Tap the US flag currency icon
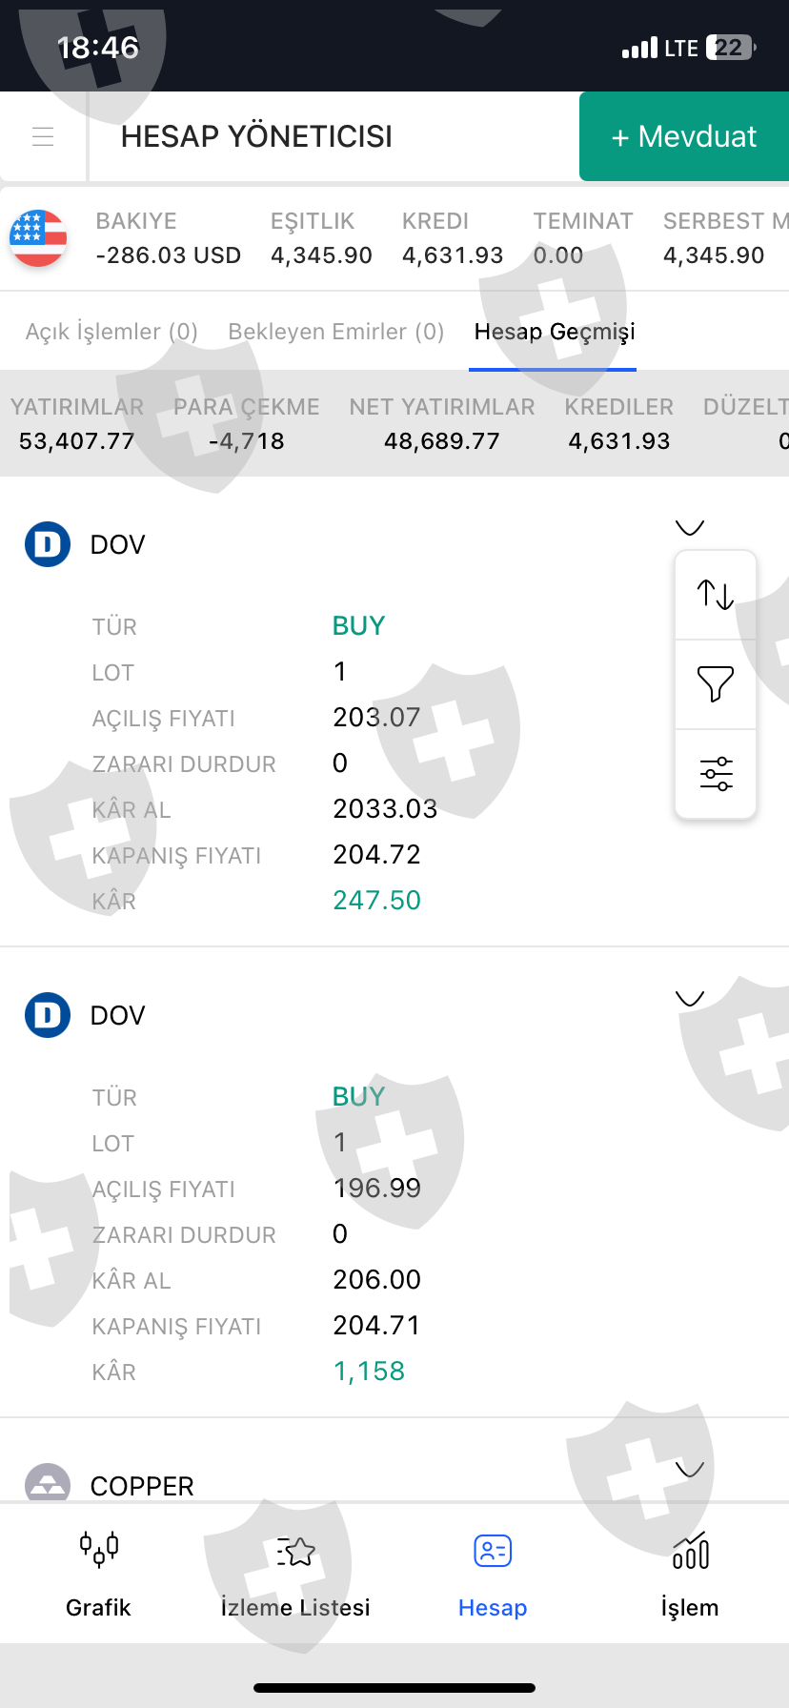 tap(38, 238)
